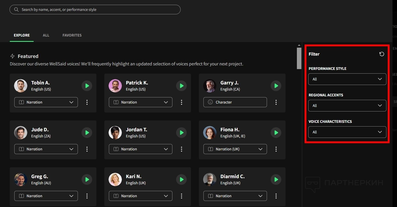Select Garry J. Character style button

pos(235,102)
